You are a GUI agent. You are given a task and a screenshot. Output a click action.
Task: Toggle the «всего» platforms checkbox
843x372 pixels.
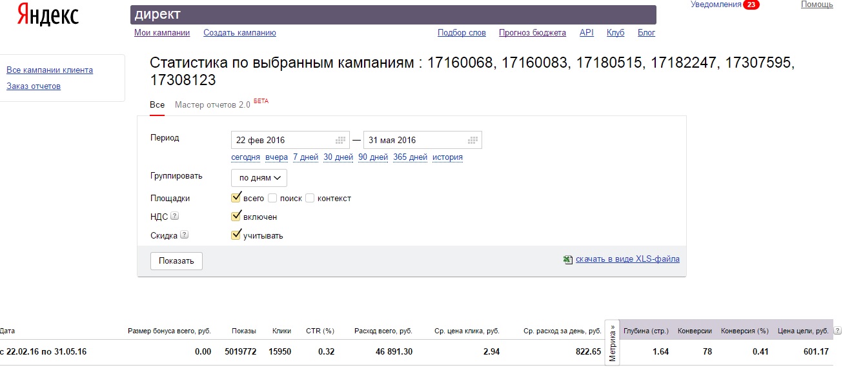coord(236,198)
